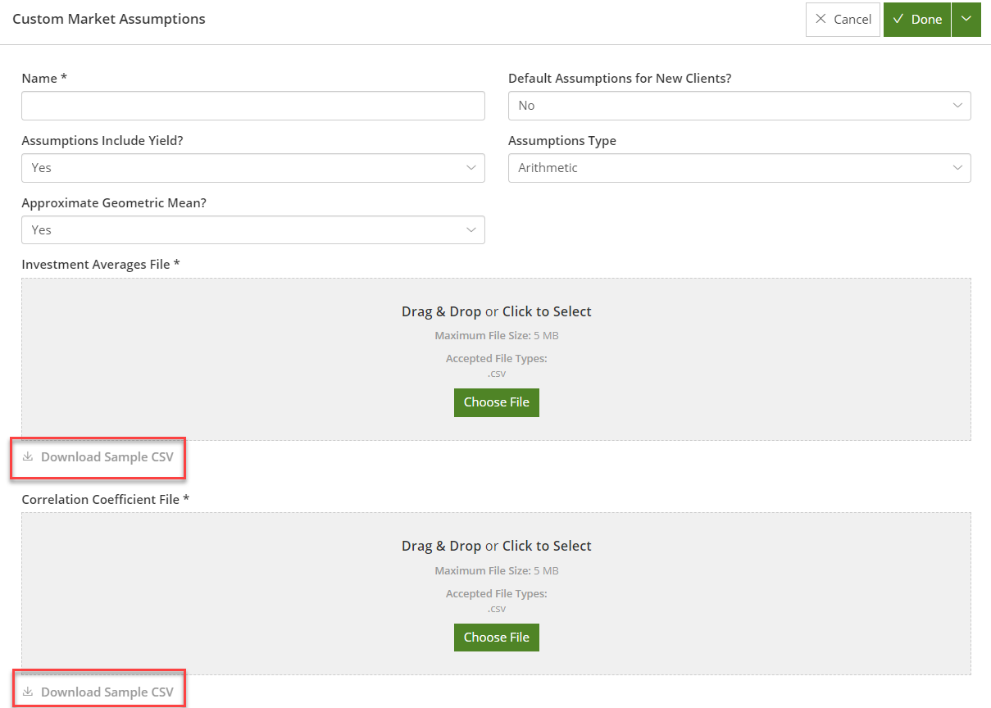Image resolution: width=991 pixels, height=708 pixels.
Task: Open the Assumptions Type dropdown showing Arithmetic
Action: (x=738, y=168)
